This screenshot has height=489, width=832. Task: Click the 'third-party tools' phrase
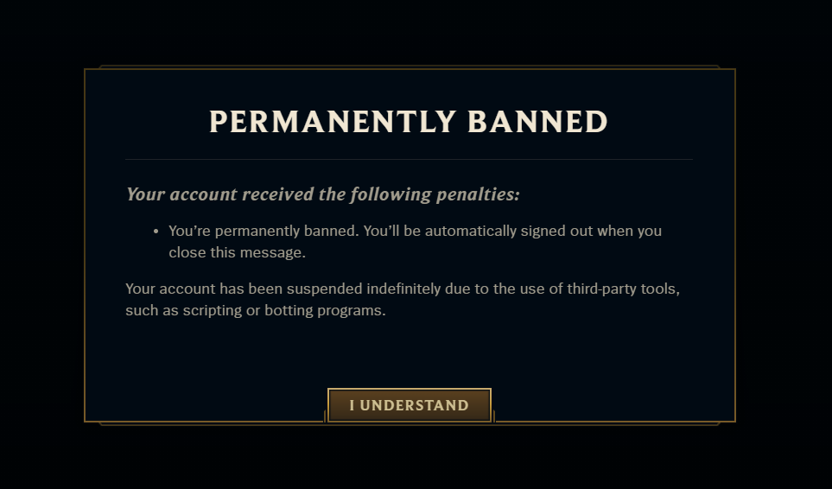pyautogui.click(x=621, y=289)
